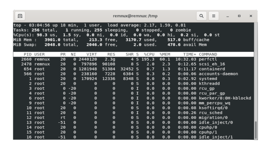Click the 195.3 %CPU value
275x154 pixels.
pos(148,59)
